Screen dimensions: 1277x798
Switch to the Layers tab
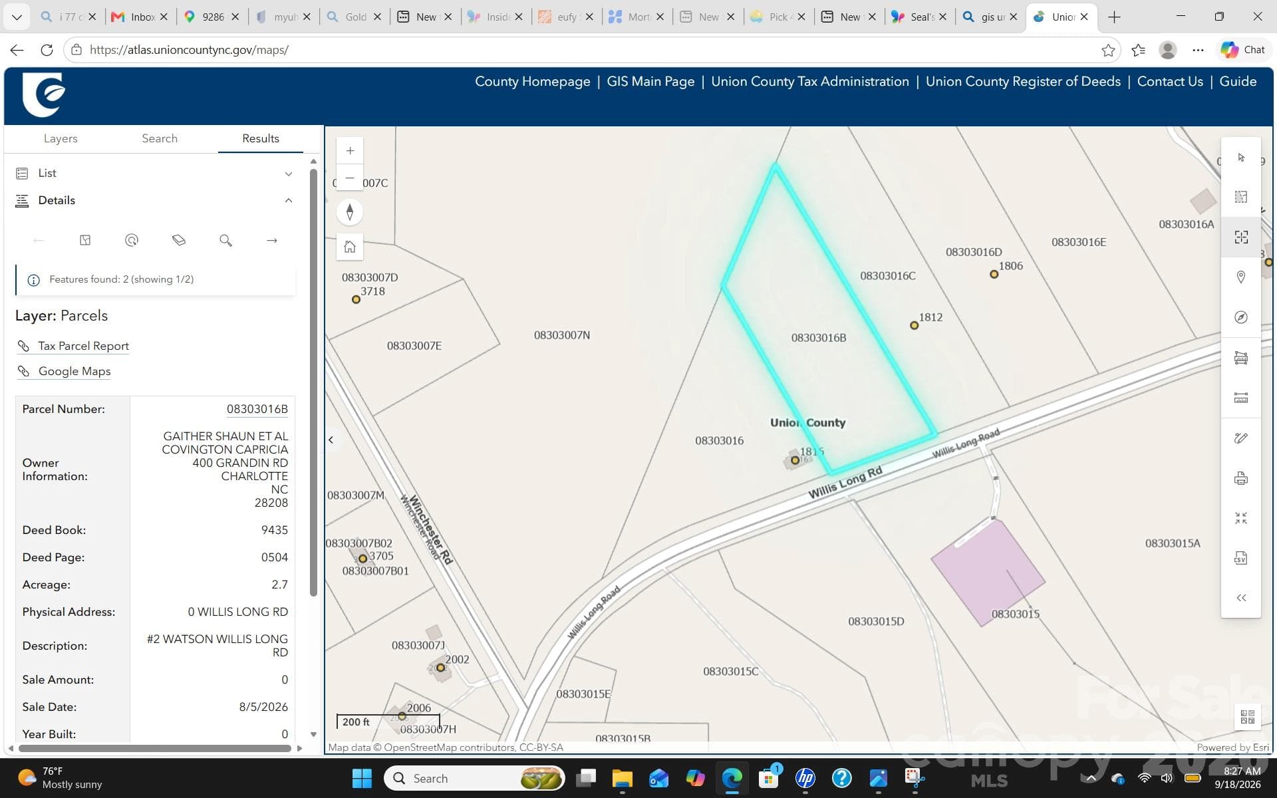coord(61,138)
